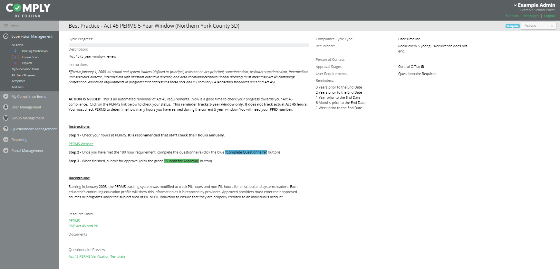This screenshot has width=560, height=269.
Task: Open Group Management section
Action: 28,118
